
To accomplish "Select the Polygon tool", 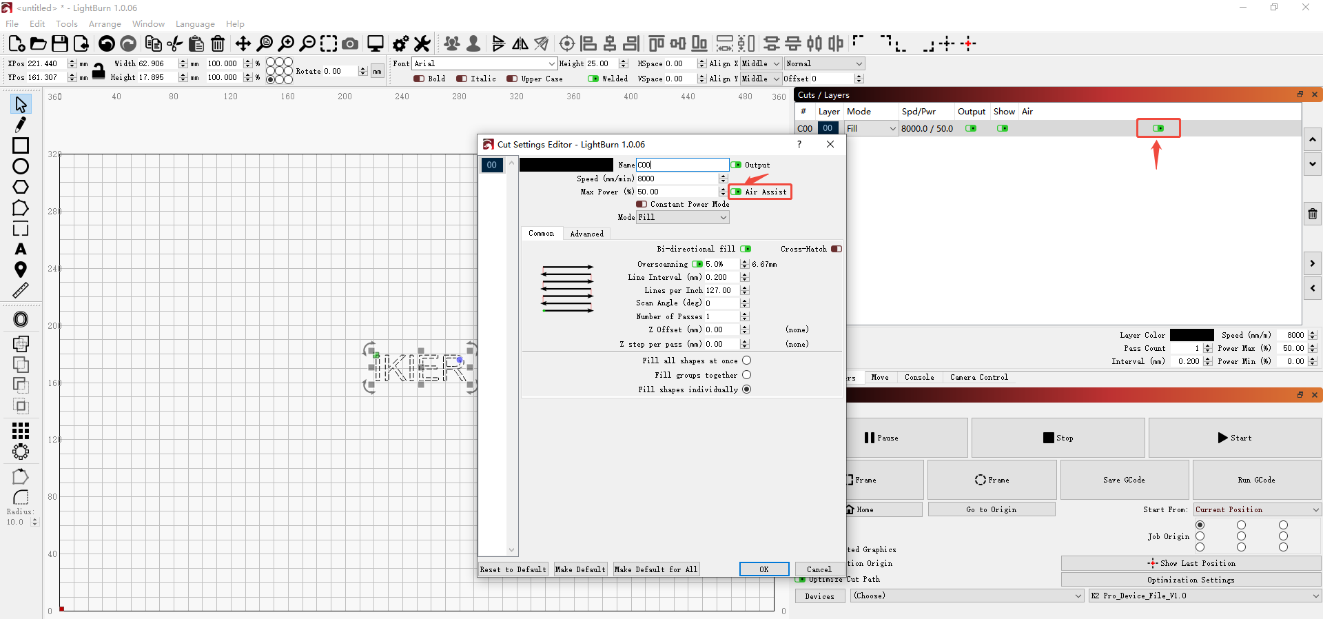I will 21,187.
